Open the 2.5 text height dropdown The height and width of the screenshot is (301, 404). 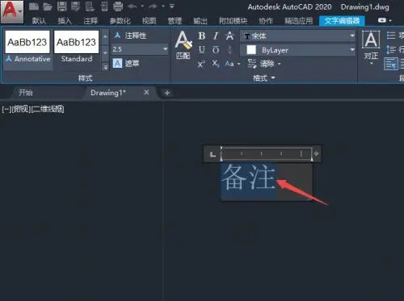tap(165, 49)
